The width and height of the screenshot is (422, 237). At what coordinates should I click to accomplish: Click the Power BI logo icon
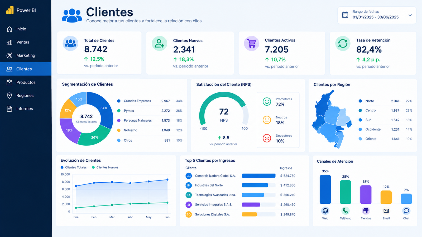(x=10, y=10)
